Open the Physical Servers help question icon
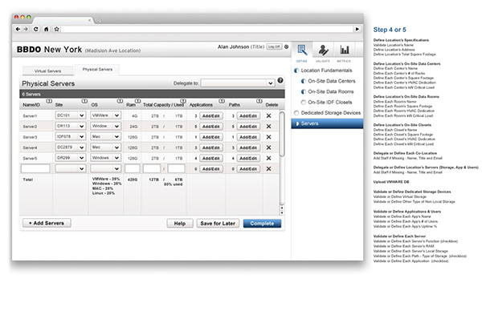This screenshot has width=482, height=311. tap(280, 80)
